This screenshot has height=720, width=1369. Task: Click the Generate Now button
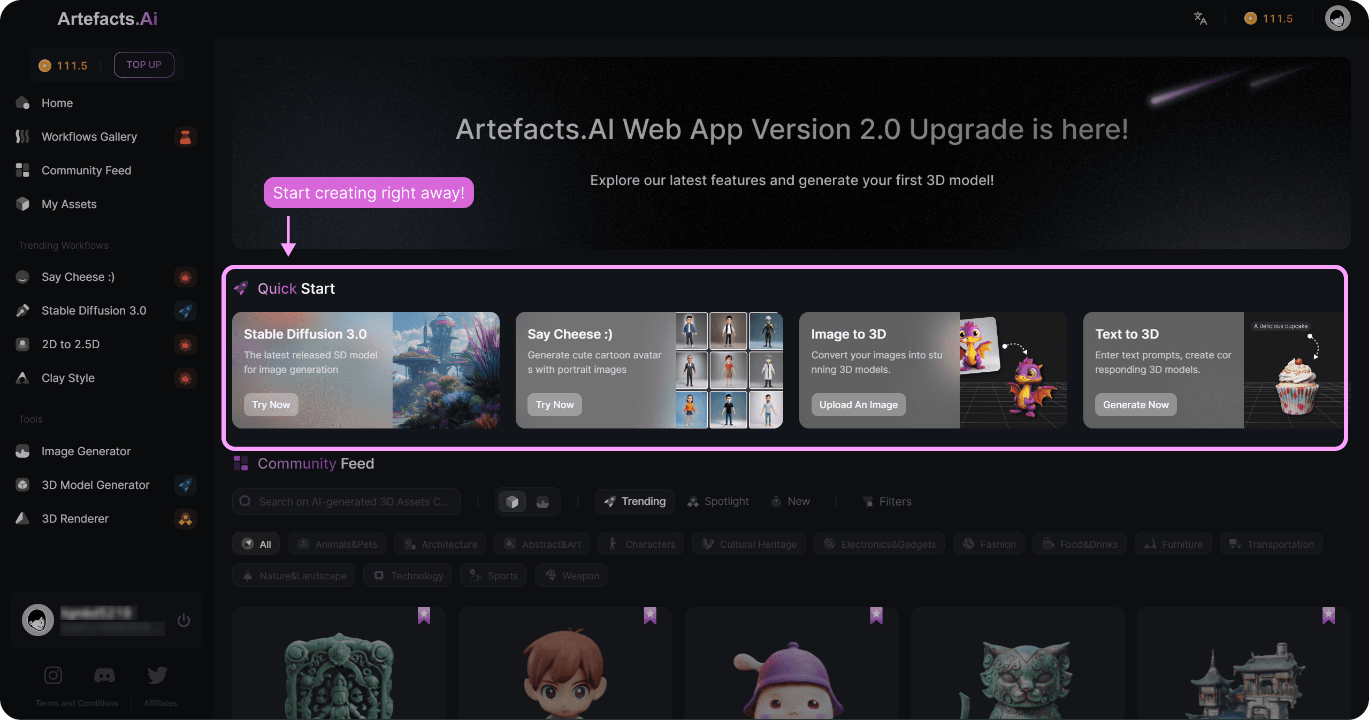(1136, 405)
